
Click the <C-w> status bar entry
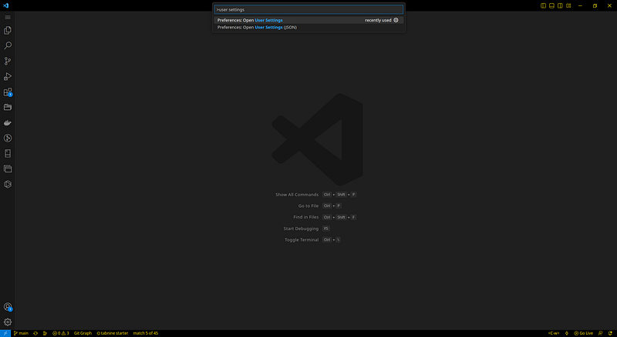(554, 333)
